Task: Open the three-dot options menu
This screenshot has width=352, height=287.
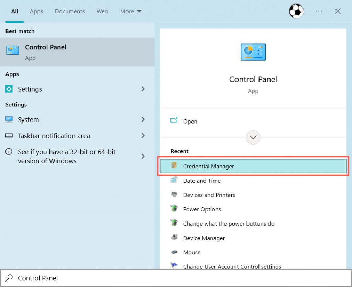Action: tap(319, 11)
